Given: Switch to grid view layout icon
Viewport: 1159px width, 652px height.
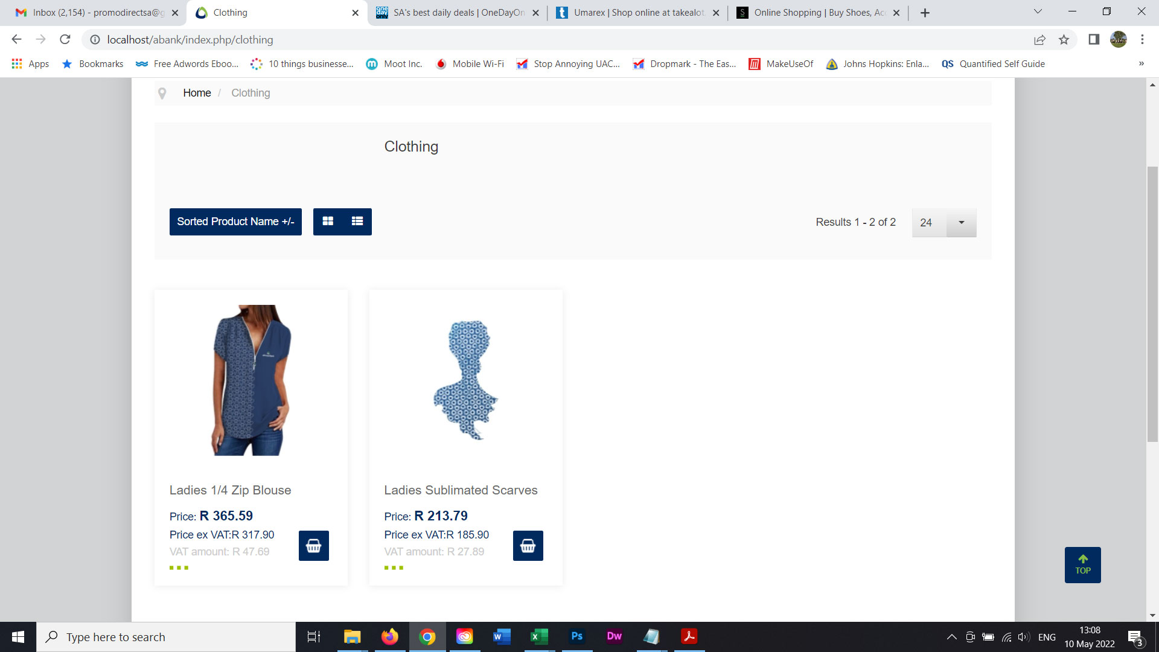Looking at the screenshot, I should pos(328,222).
